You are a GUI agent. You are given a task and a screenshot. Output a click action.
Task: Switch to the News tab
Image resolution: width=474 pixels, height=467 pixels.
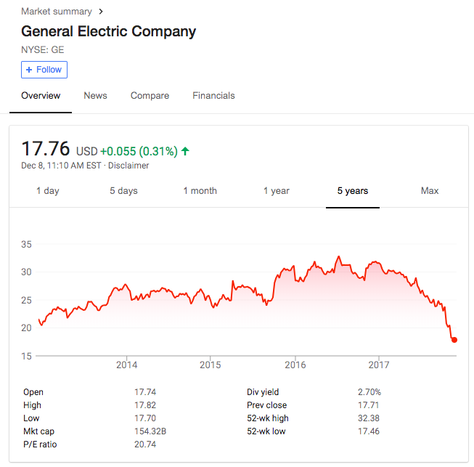[x=95, y=96]
